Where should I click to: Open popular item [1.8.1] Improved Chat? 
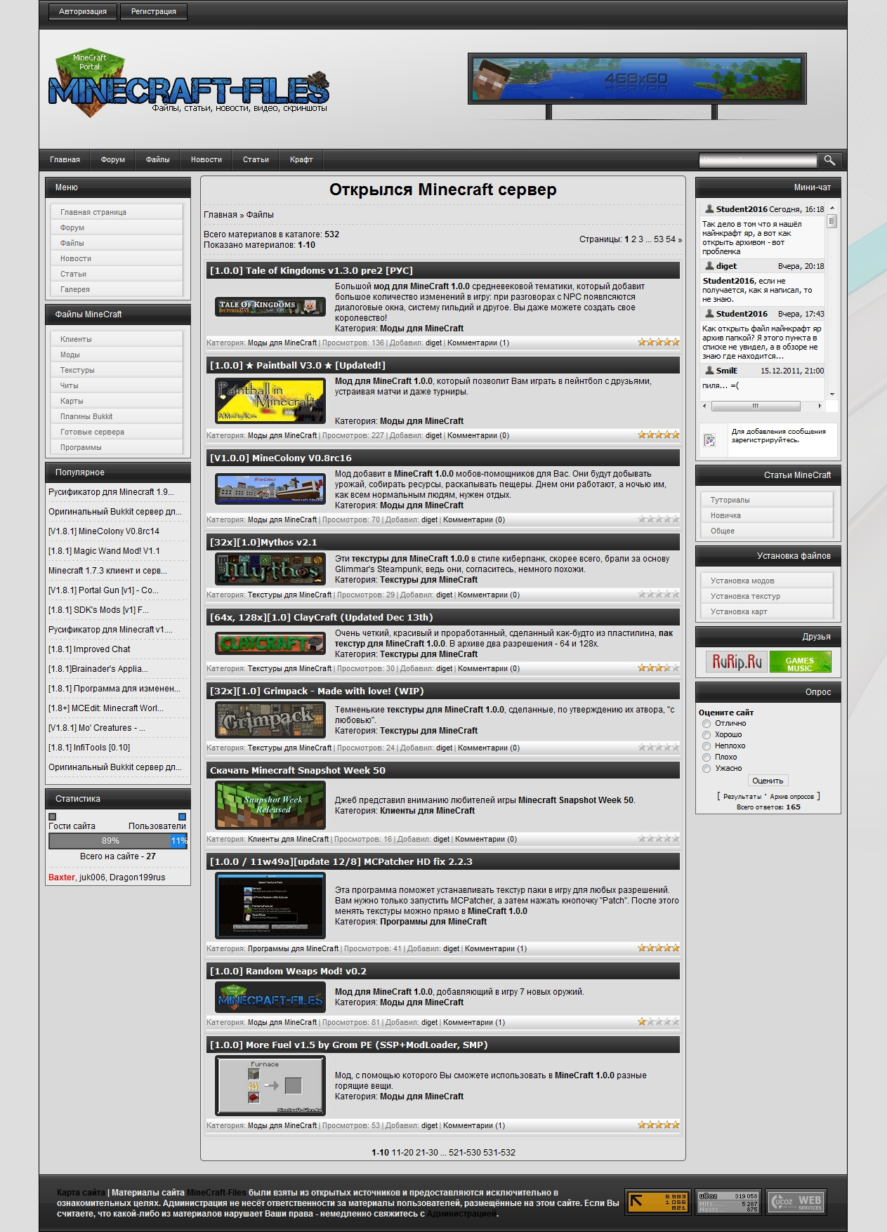89,649
